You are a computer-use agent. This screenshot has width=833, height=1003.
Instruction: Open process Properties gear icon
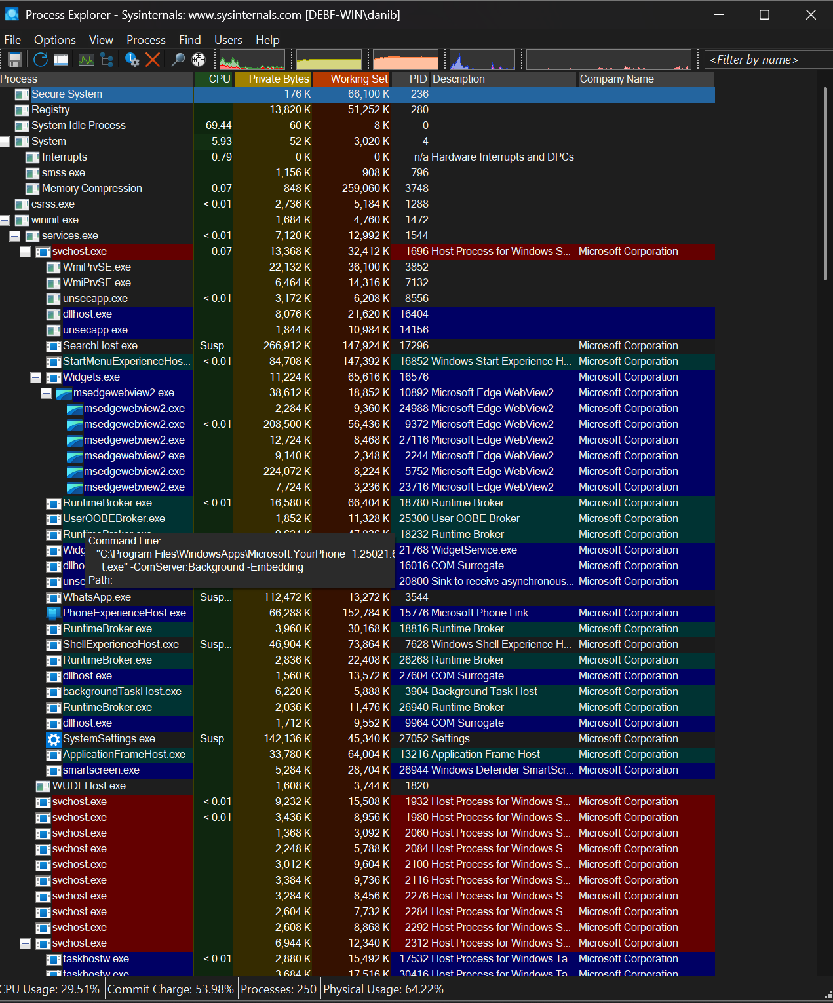click(132, 60)
